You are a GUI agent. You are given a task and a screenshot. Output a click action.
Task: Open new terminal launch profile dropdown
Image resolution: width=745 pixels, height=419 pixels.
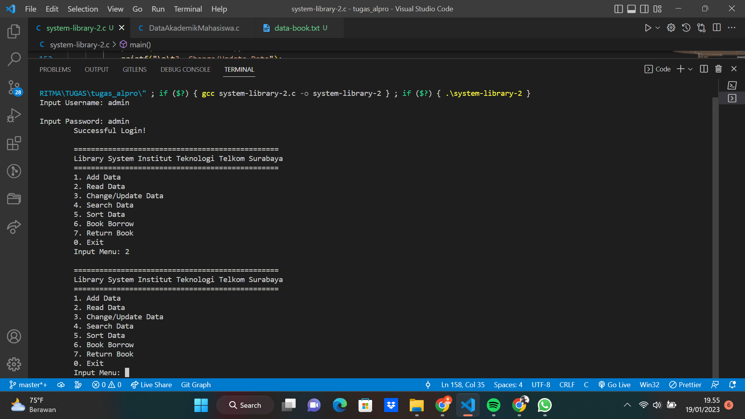coord(690,69)
